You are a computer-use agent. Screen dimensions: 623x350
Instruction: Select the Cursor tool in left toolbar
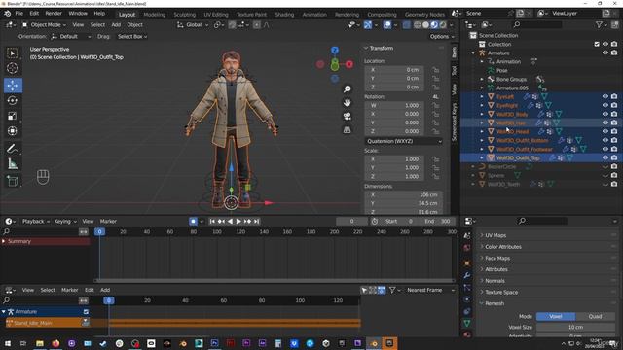(x=13, y=68)
